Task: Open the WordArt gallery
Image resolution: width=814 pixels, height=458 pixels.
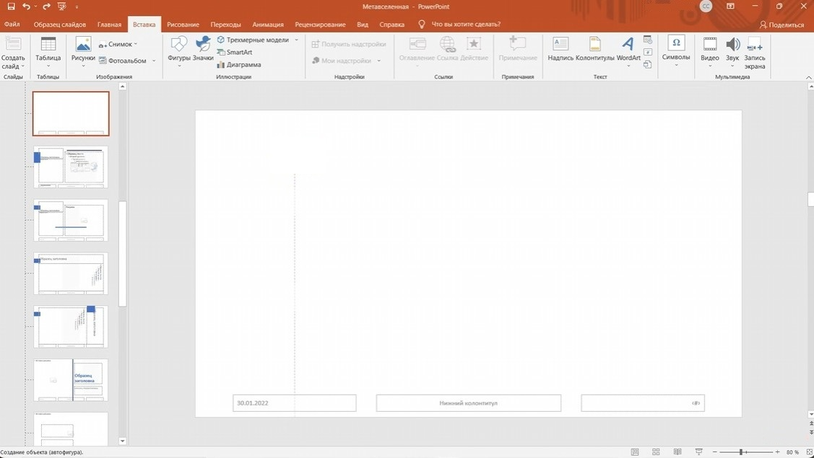Action: 628,50
